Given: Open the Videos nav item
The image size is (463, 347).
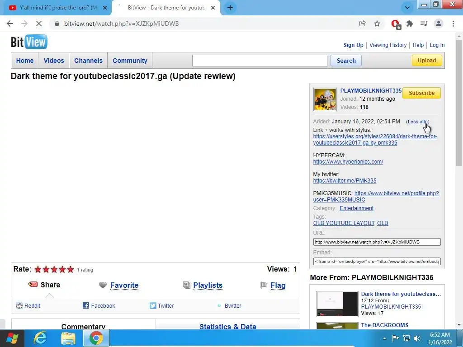Looking at the screenshot, I should [x=54, y=61].
